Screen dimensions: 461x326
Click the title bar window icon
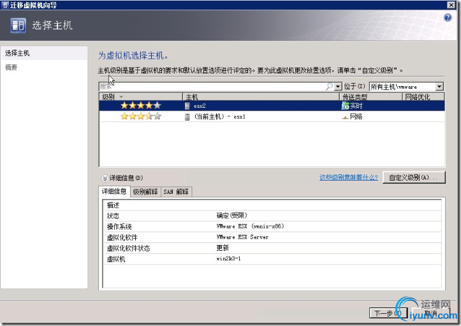[5, 5]
